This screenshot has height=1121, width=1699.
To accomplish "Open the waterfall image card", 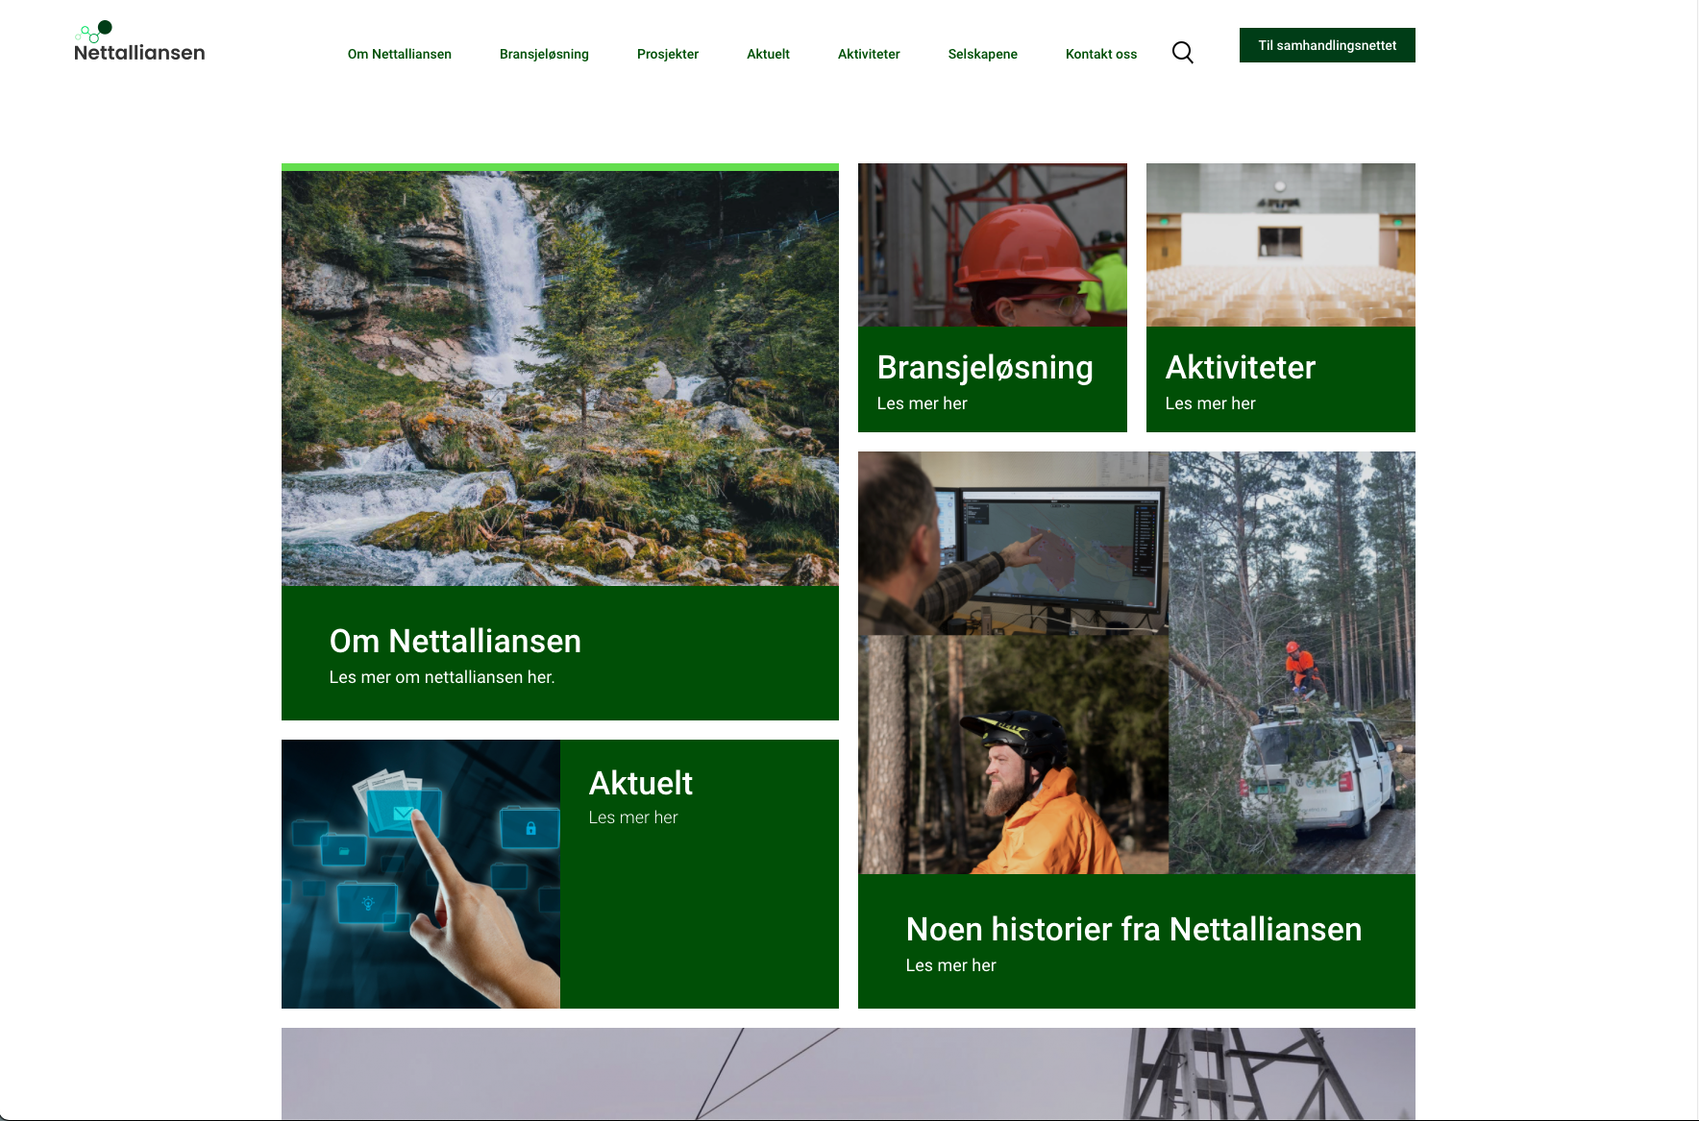I will tap(560, 378).
